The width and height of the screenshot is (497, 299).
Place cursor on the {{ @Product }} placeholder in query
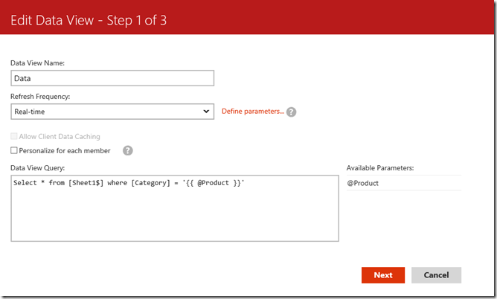tap(212, 183)
